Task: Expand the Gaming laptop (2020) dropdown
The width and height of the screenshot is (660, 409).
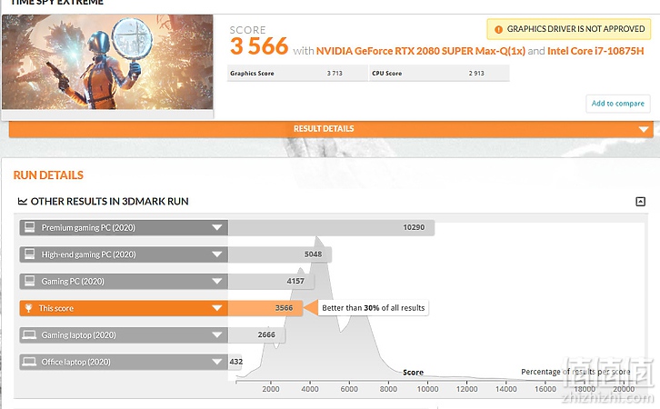Action: pos(216,335)
